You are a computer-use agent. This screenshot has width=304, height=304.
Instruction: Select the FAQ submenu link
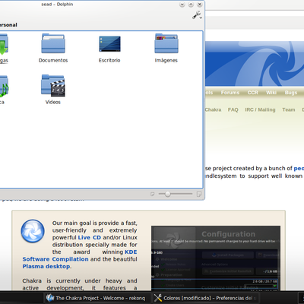point(233,109)
